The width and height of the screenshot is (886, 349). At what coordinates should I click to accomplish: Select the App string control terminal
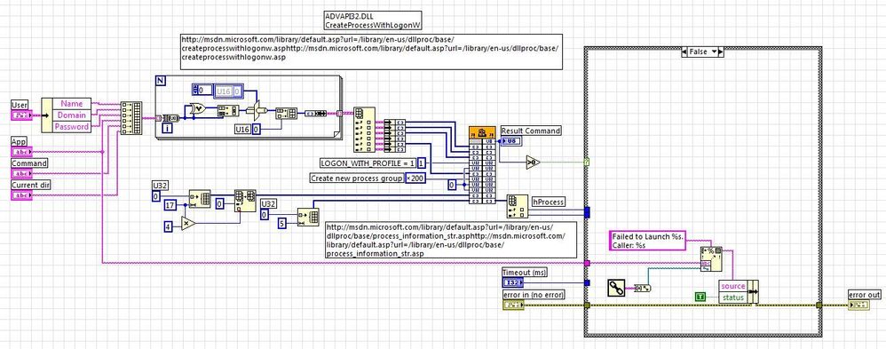[x=22, y=152]
